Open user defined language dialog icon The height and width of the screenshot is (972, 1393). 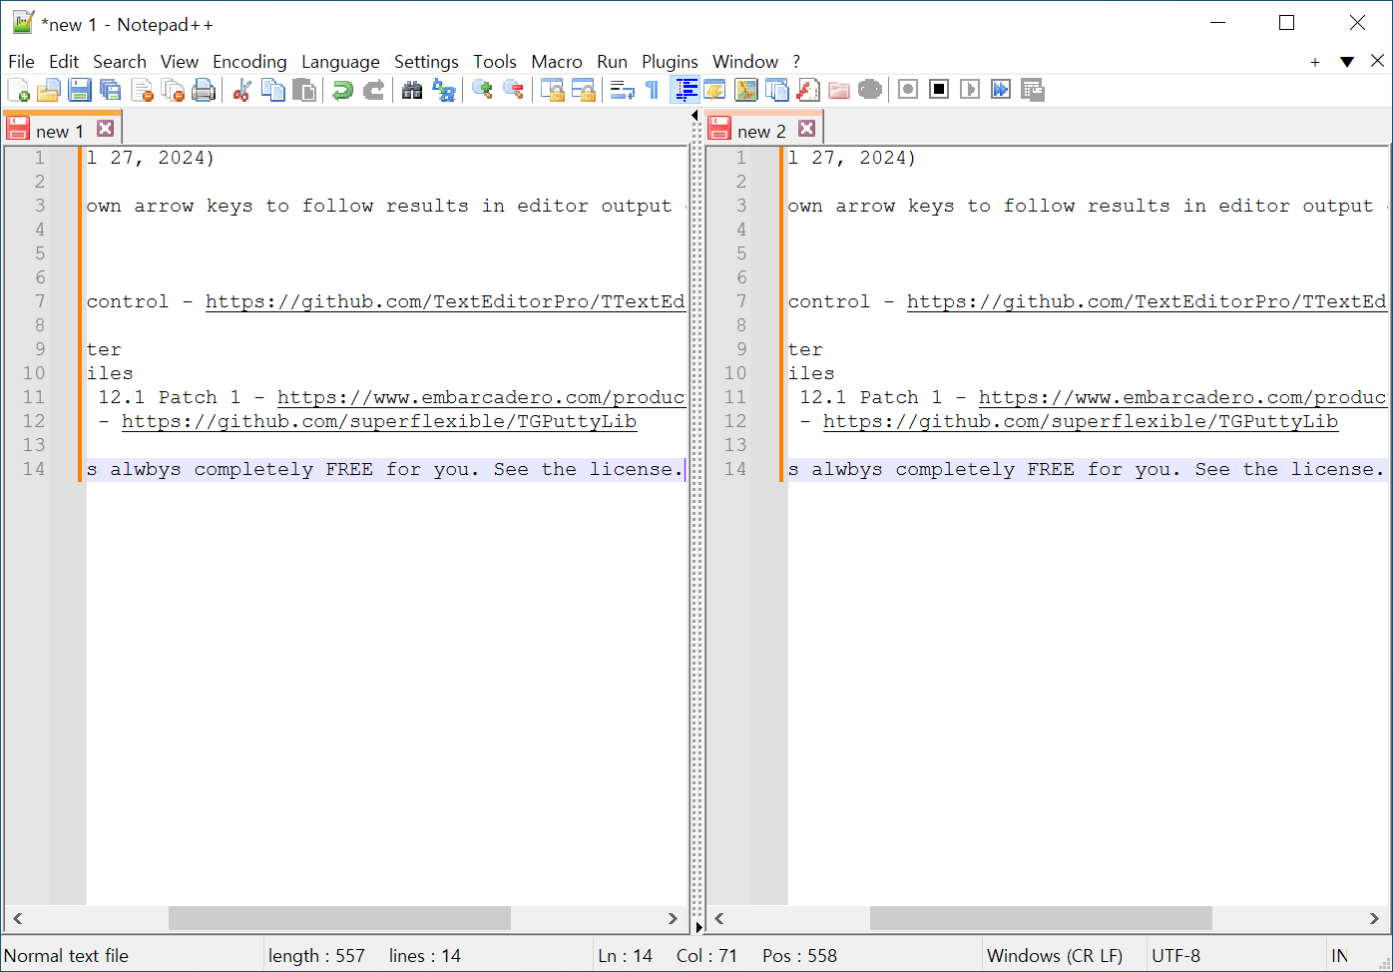click(714, 90)
